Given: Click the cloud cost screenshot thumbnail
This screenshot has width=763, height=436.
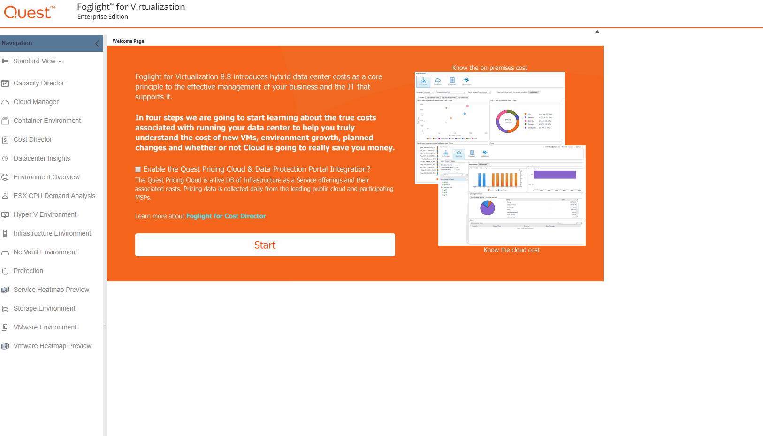Looking at the screenshot, I should [512, 196].
